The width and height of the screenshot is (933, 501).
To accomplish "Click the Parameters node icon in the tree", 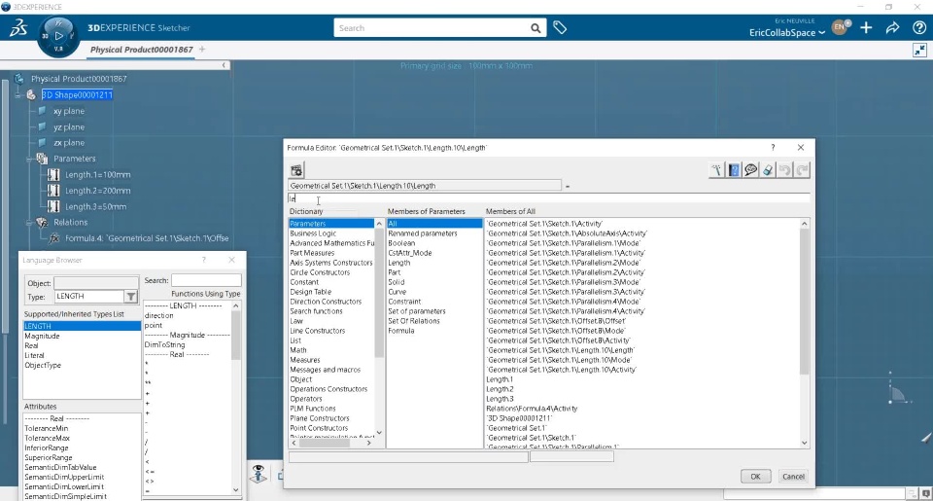I will [x=42, y=159].
